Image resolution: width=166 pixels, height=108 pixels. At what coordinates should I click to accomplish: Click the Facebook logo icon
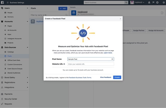pyautogui.click(x=2, y=2)
